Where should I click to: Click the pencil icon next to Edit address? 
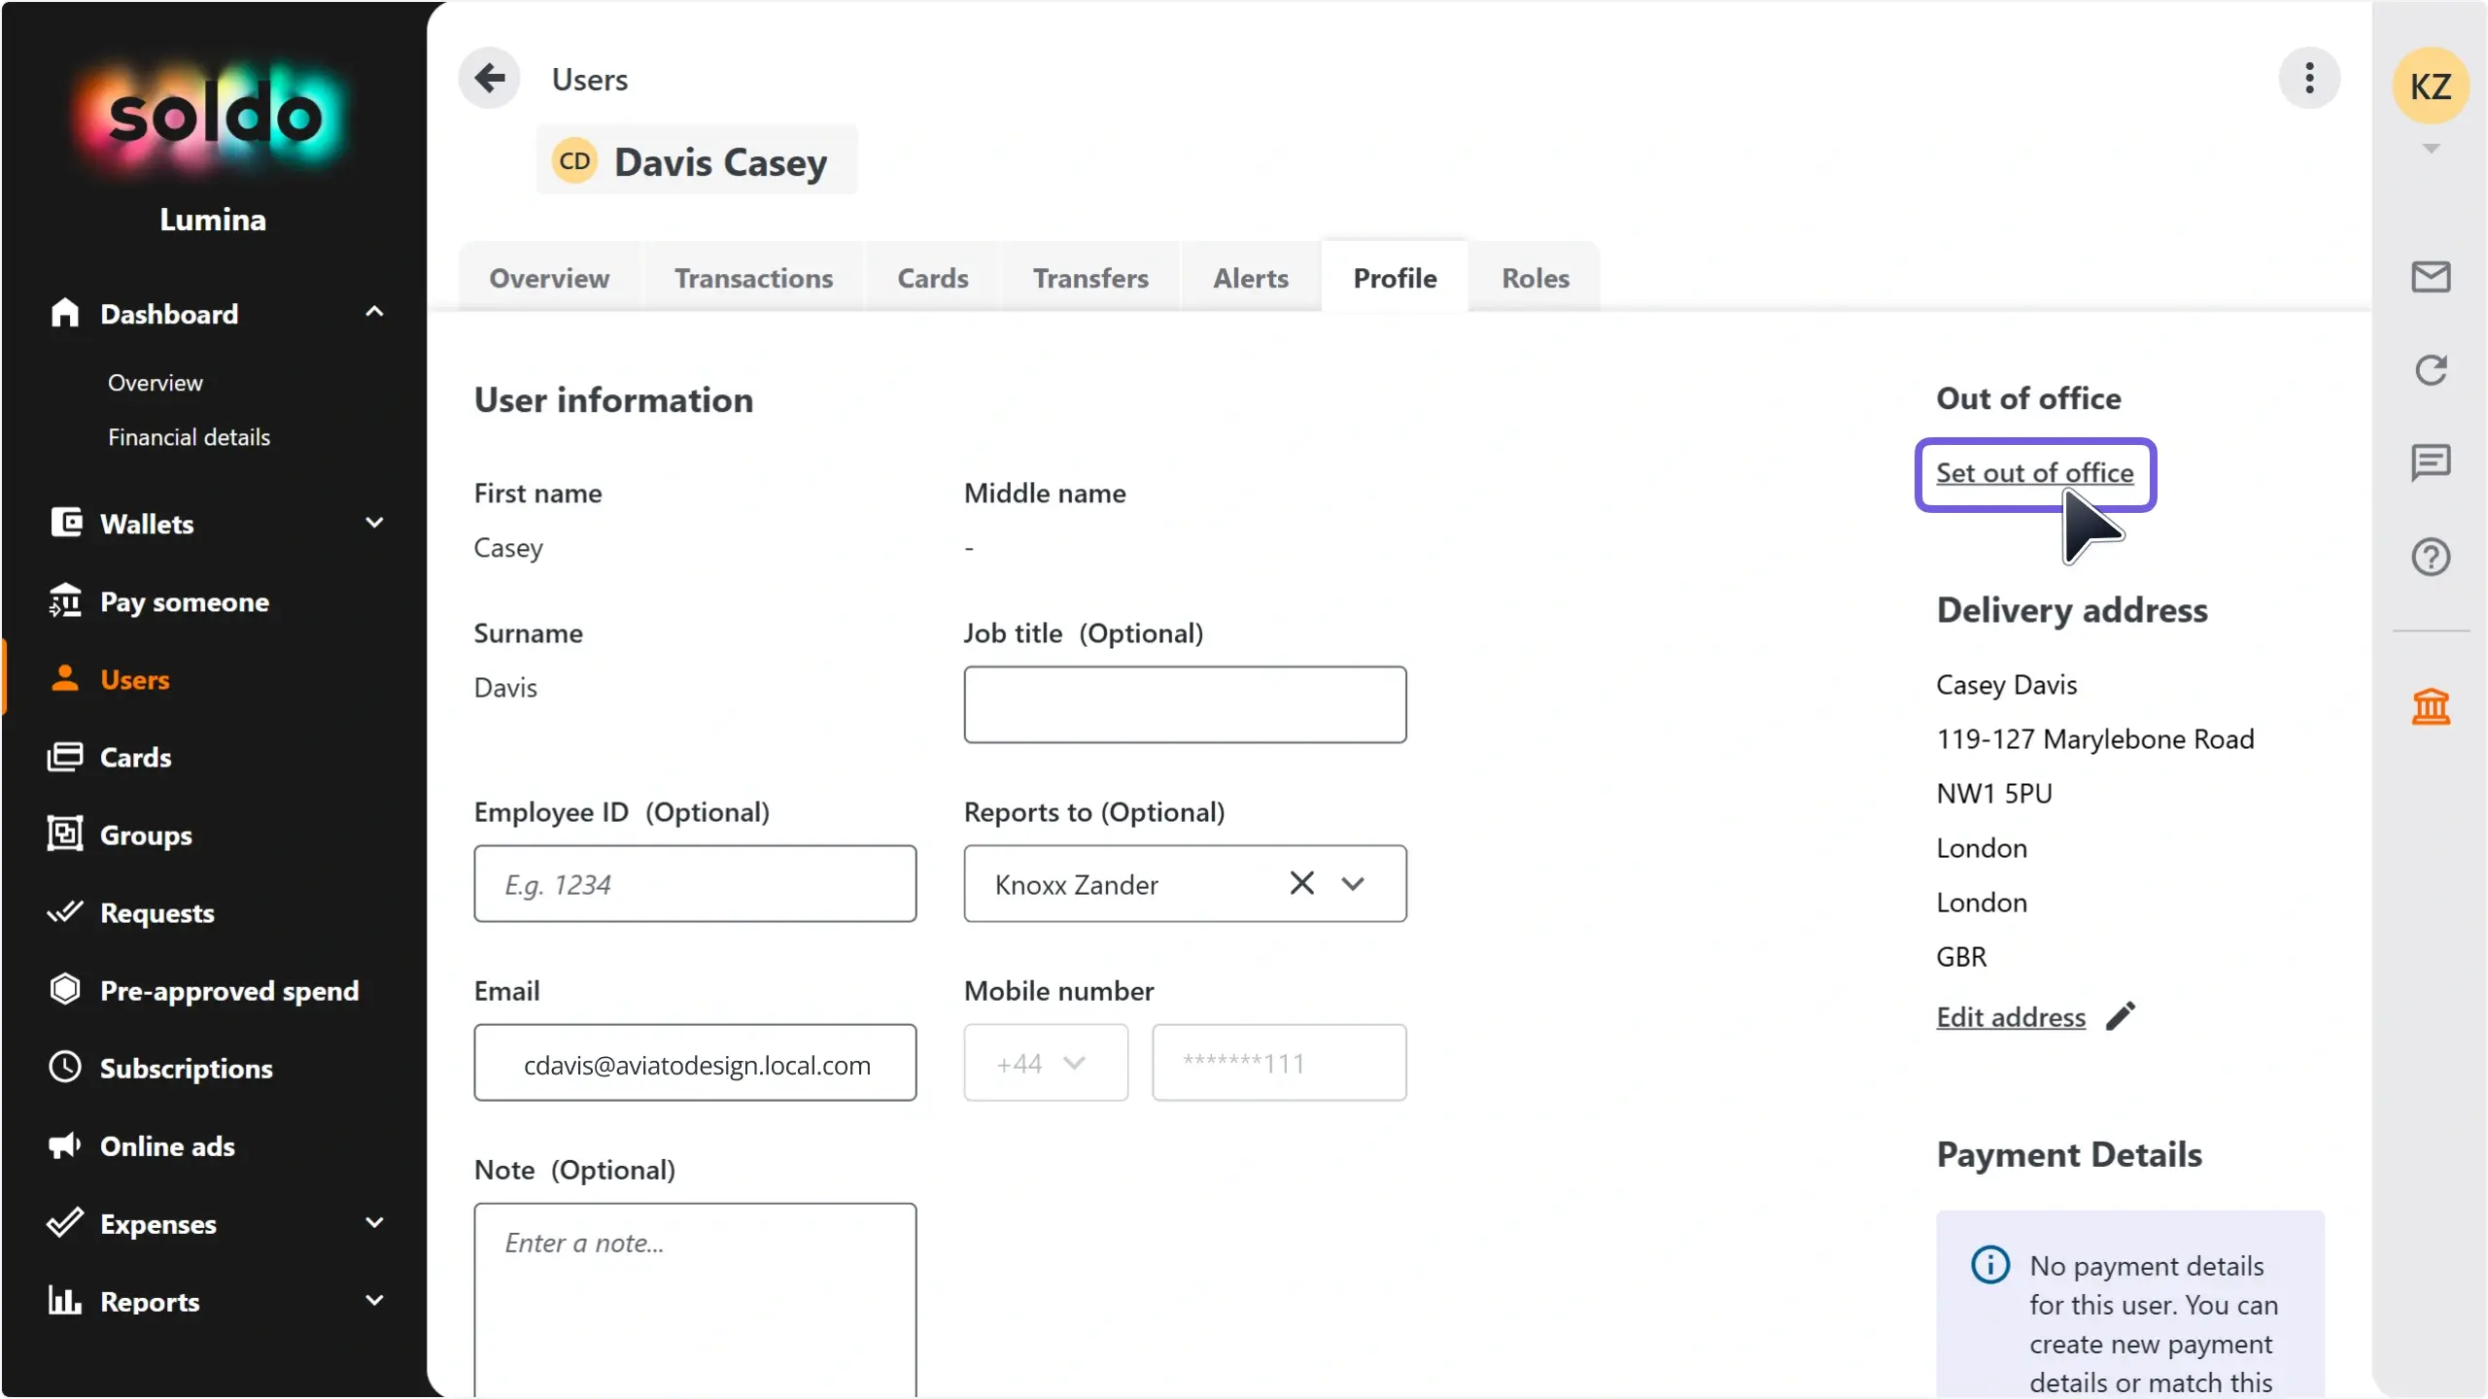coord(2121,1016)
